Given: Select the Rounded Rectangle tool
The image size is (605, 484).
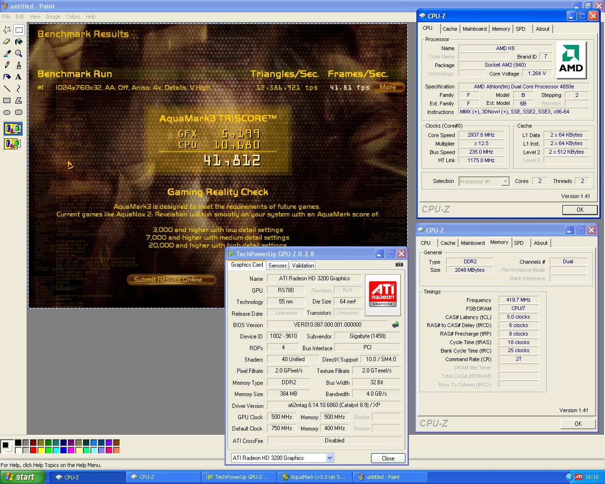Looking at the screenshot, I should 19,112.
